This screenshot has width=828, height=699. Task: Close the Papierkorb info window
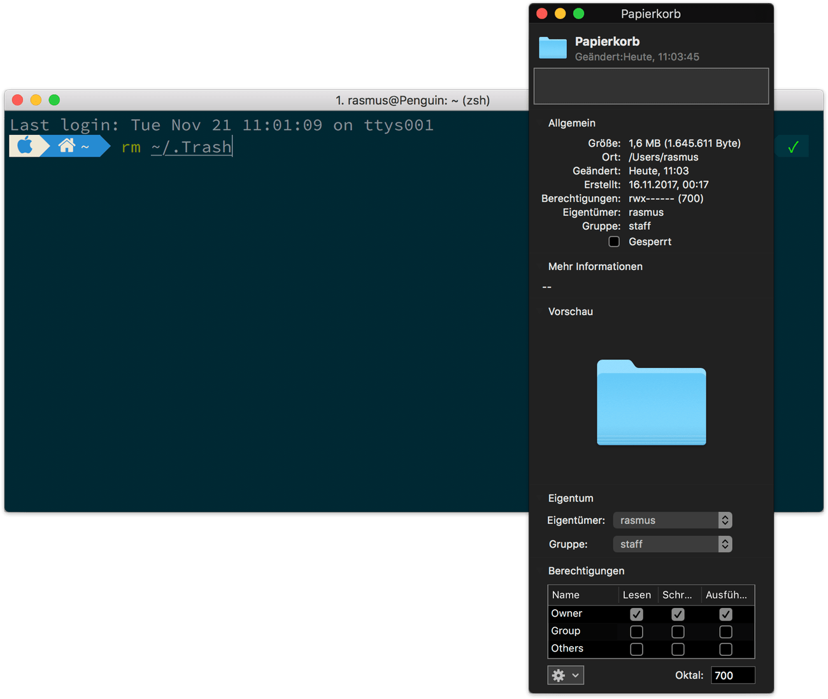[x=542, y=13]
